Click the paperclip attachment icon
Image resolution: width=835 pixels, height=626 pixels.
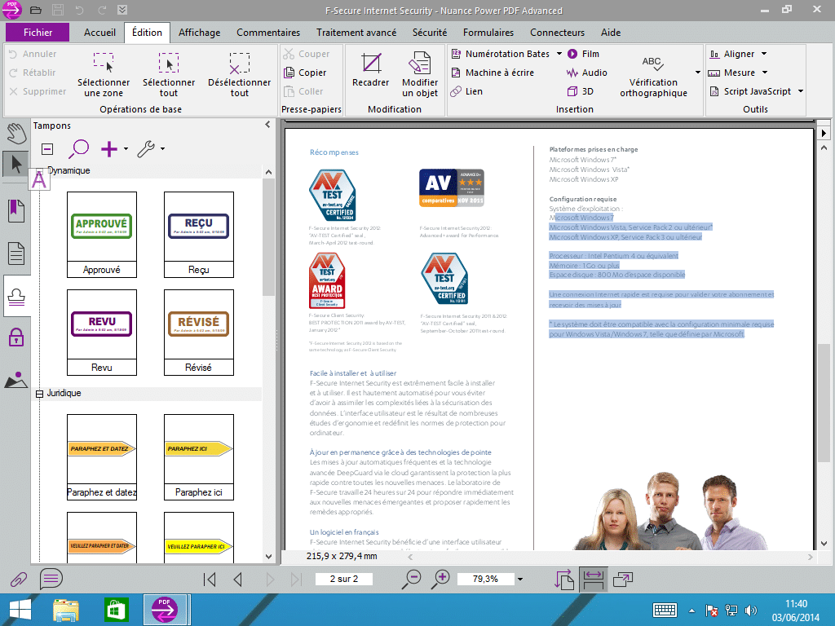18,579
